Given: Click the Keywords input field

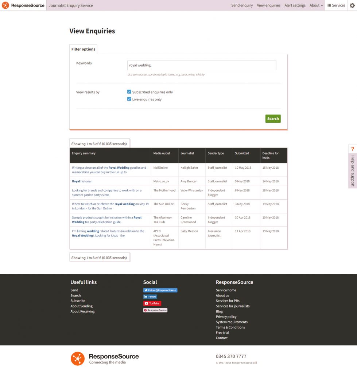Looking at the screenshot, I should 202,65.
